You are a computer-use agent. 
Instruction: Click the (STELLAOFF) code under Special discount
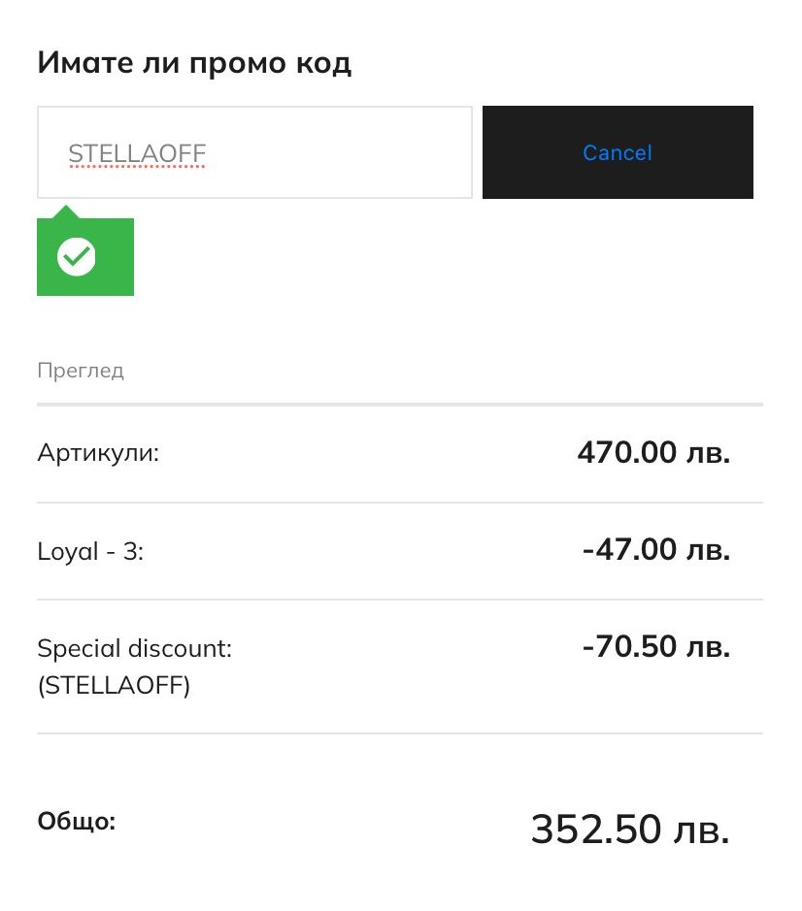click(x=114, y=686)
